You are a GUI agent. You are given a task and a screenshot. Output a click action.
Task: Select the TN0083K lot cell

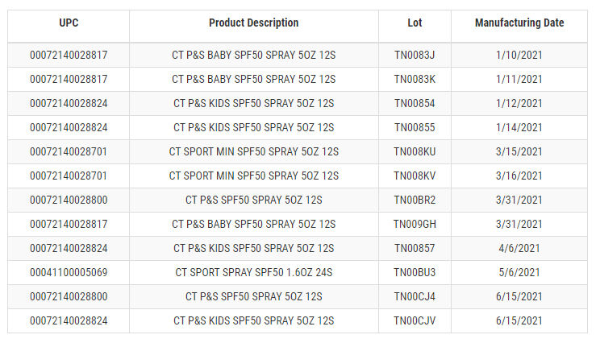415,80
